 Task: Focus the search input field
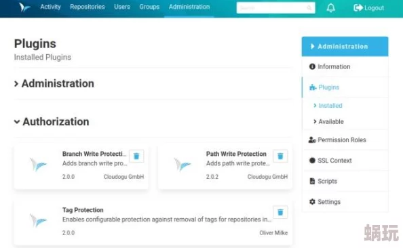275,8
